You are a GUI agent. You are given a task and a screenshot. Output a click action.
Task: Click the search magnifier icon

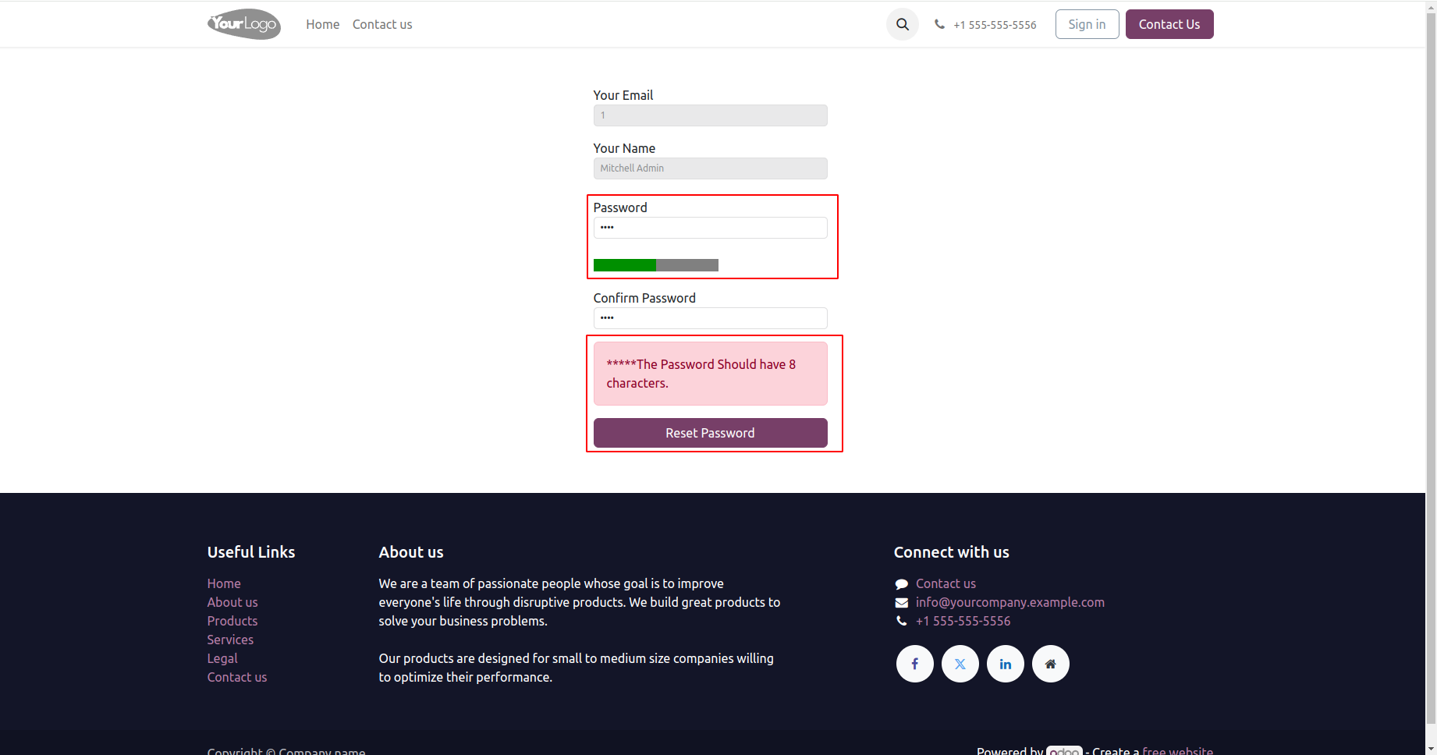point(902,24)
